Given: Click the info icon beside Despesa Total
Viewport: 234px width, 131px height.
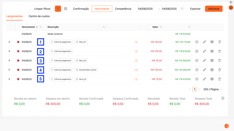Looking at the screenshot, I should (223, 98).
